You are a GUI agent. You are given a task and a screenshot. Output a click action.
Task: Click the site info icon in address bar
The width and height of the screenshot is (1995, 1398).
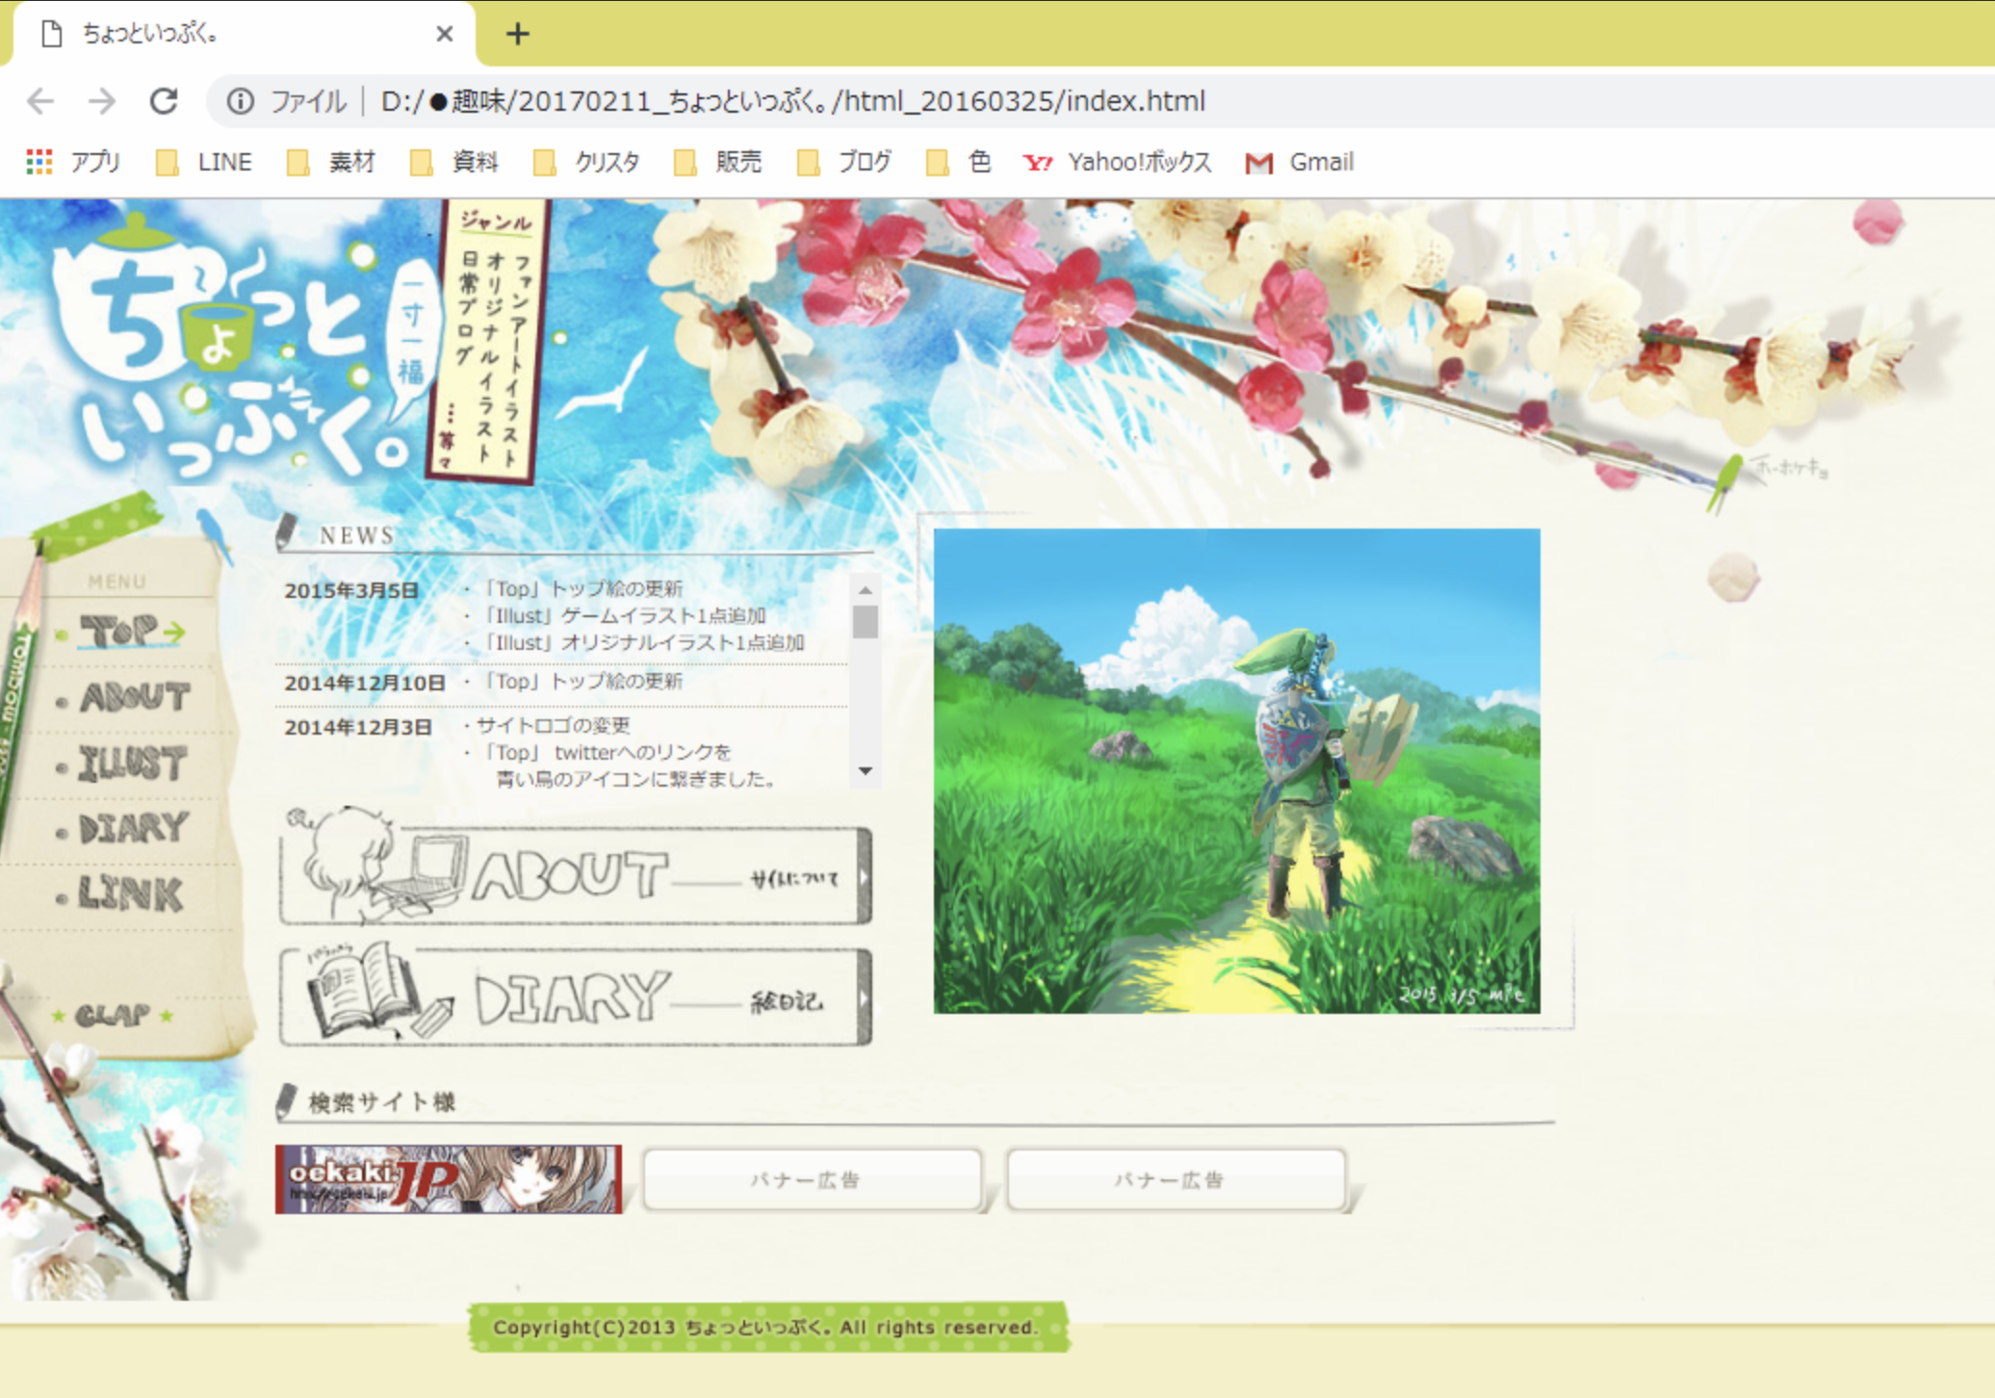[x=241, y=101]
